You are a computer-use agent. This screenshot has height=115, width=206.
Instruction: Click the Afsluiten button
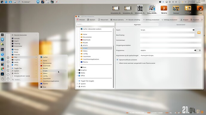pyautogui.click(x=81, y=20)
